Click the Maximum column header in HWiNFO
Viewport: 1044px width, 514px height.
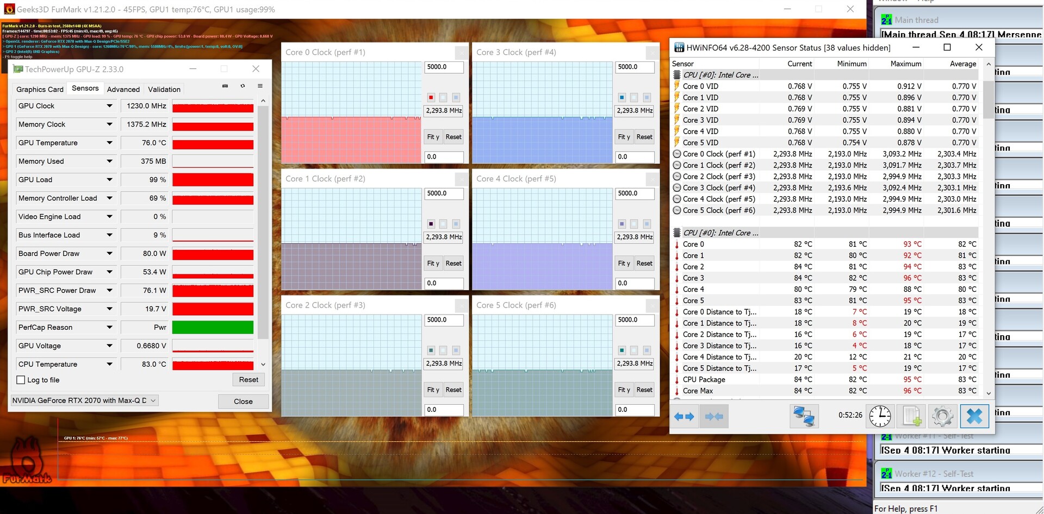(906, 64)
